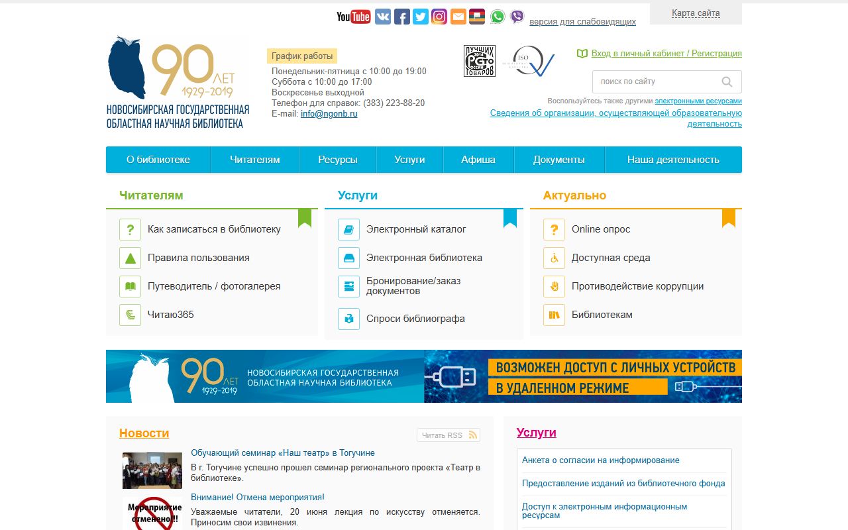848x530 pixels.
Task: Click the RSS feed icon on 'Читать RSS'
Action: 472,435
